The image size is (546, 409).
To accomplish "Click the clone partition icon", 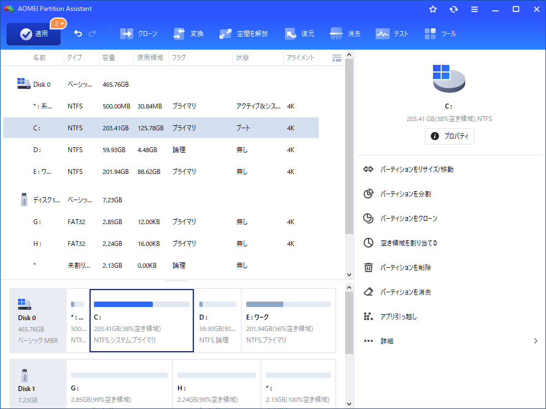I will 368,218.
